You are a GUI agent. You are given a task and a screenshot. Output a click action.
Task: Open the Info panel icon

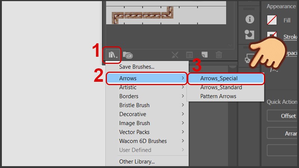coord(249,19)
